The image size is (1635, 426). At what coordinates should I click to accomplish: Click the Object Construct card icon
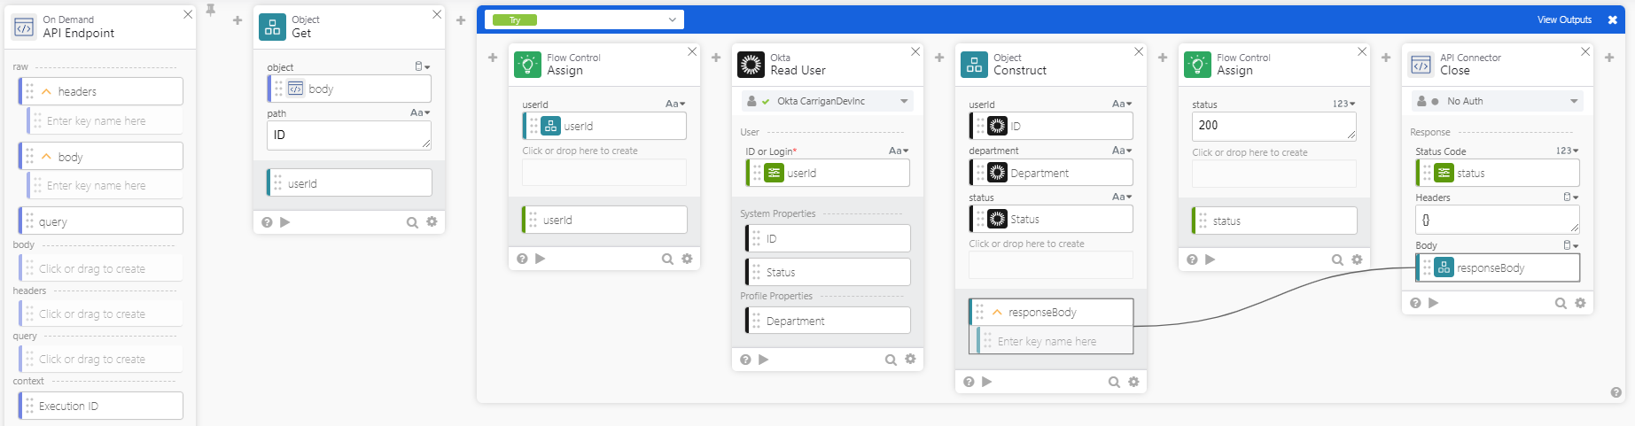(974, 65)
